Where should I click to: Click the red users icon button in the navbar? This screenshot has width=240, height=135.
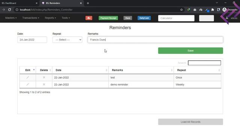89,18
